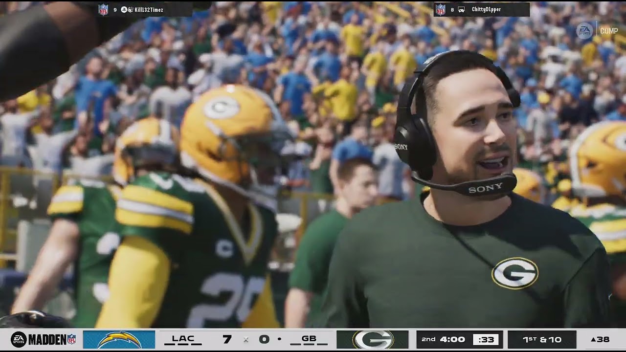The width and height of the screenshot is (626, 352).
Task: Click the timeout bars beside GB
Action: [x=309, y=344]
